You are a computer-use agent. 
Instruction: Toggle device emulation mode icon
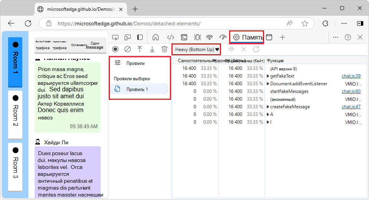(128, 37)
